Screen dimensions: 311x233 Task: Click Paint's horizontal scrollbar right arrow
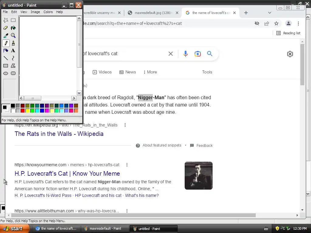74,98
